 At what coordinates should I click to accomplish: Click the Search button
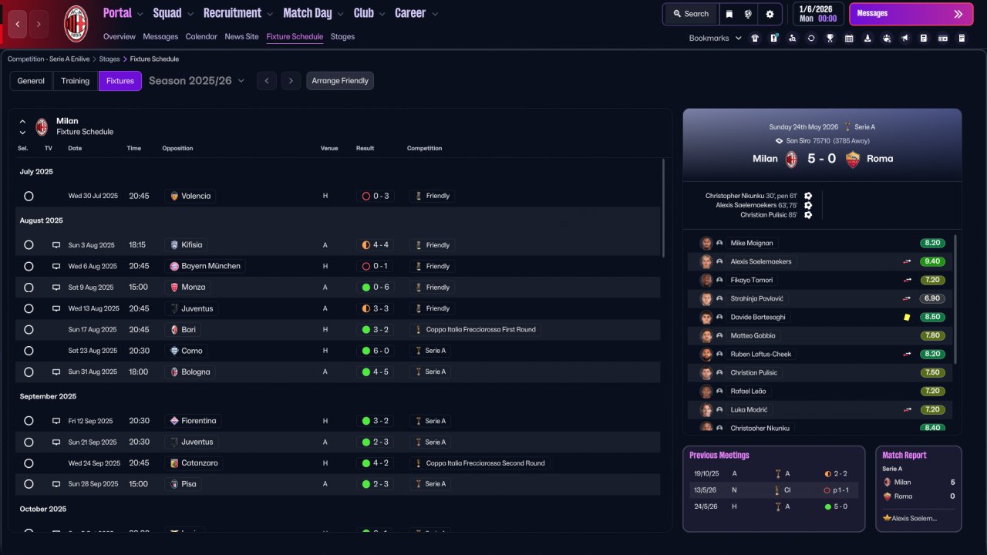coord(690,14)
